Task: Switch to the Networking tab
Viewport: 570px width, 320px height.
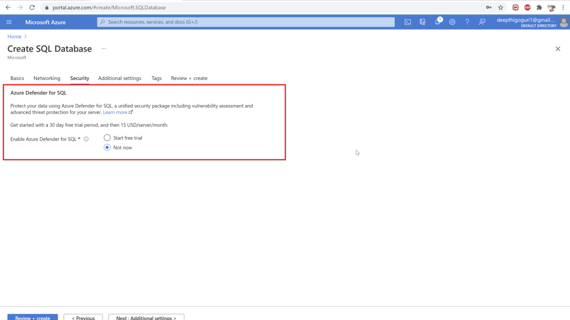Action: [47, 78]
